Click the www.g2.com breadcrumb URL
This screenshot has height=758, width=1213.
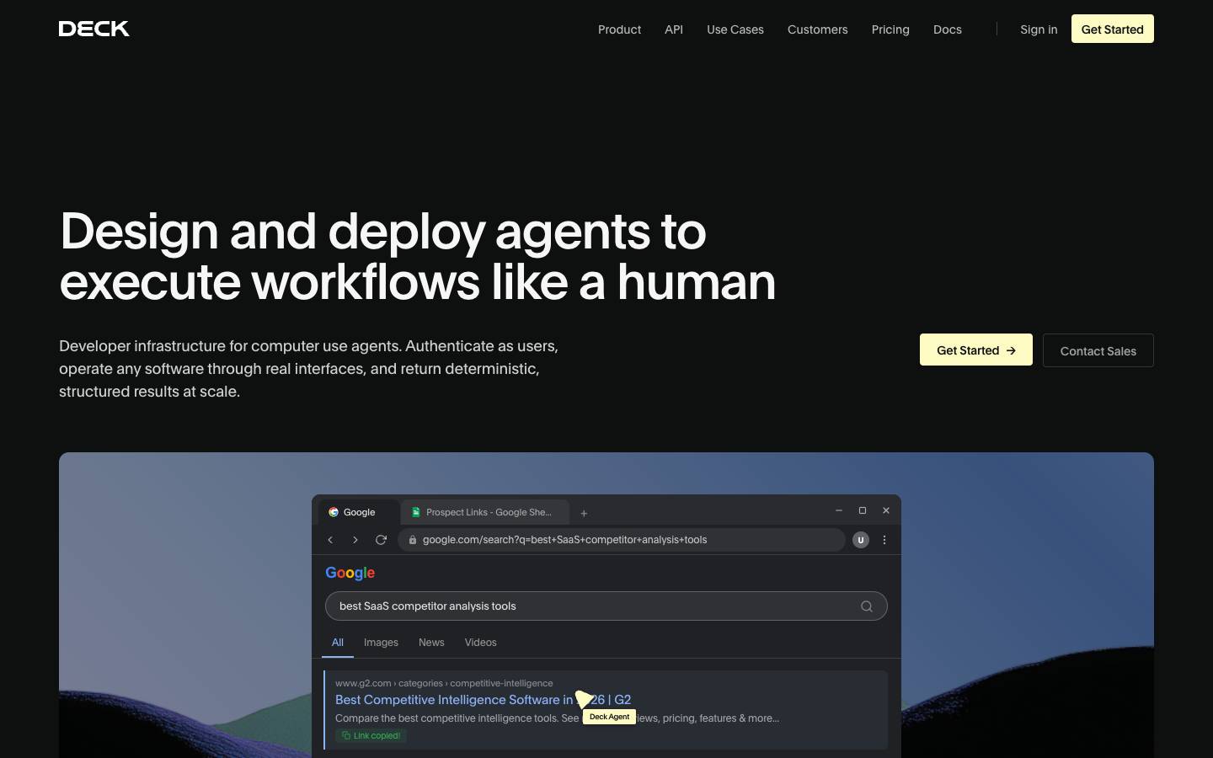point(444,683)
